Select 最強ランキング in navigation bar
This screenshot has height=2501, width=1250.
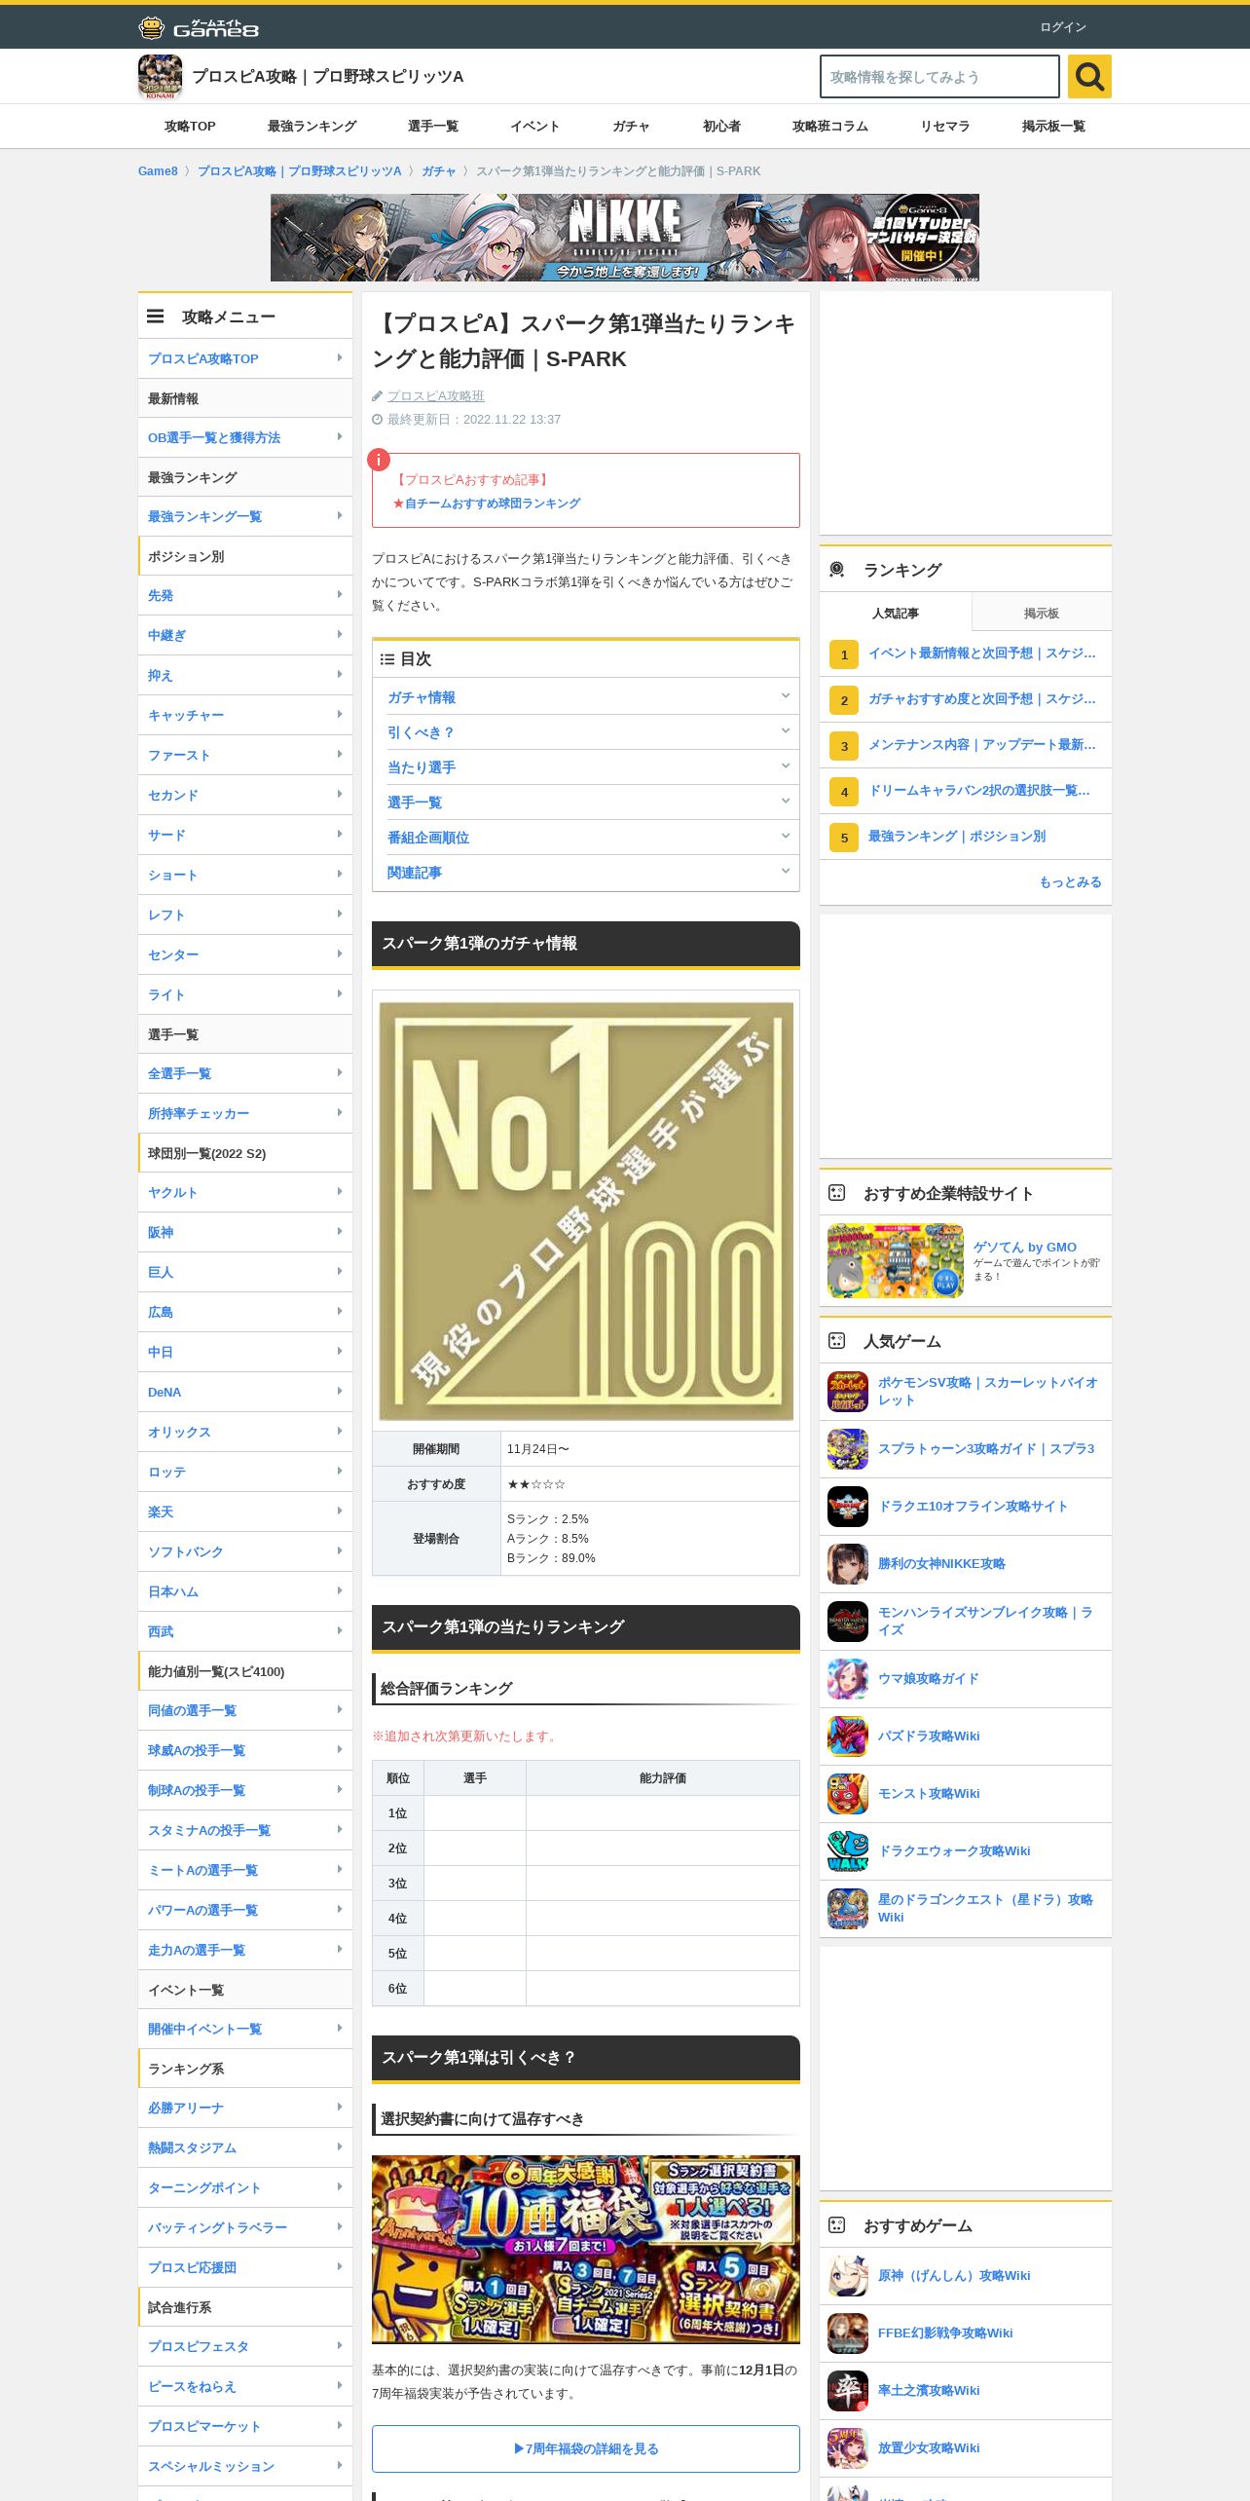point(312,127)
